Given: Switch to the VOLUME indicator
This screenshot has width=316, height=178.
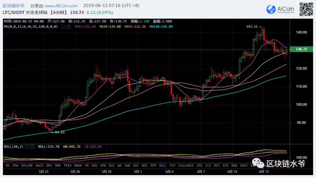Looking at the screenshot, I should pos(27,165).
